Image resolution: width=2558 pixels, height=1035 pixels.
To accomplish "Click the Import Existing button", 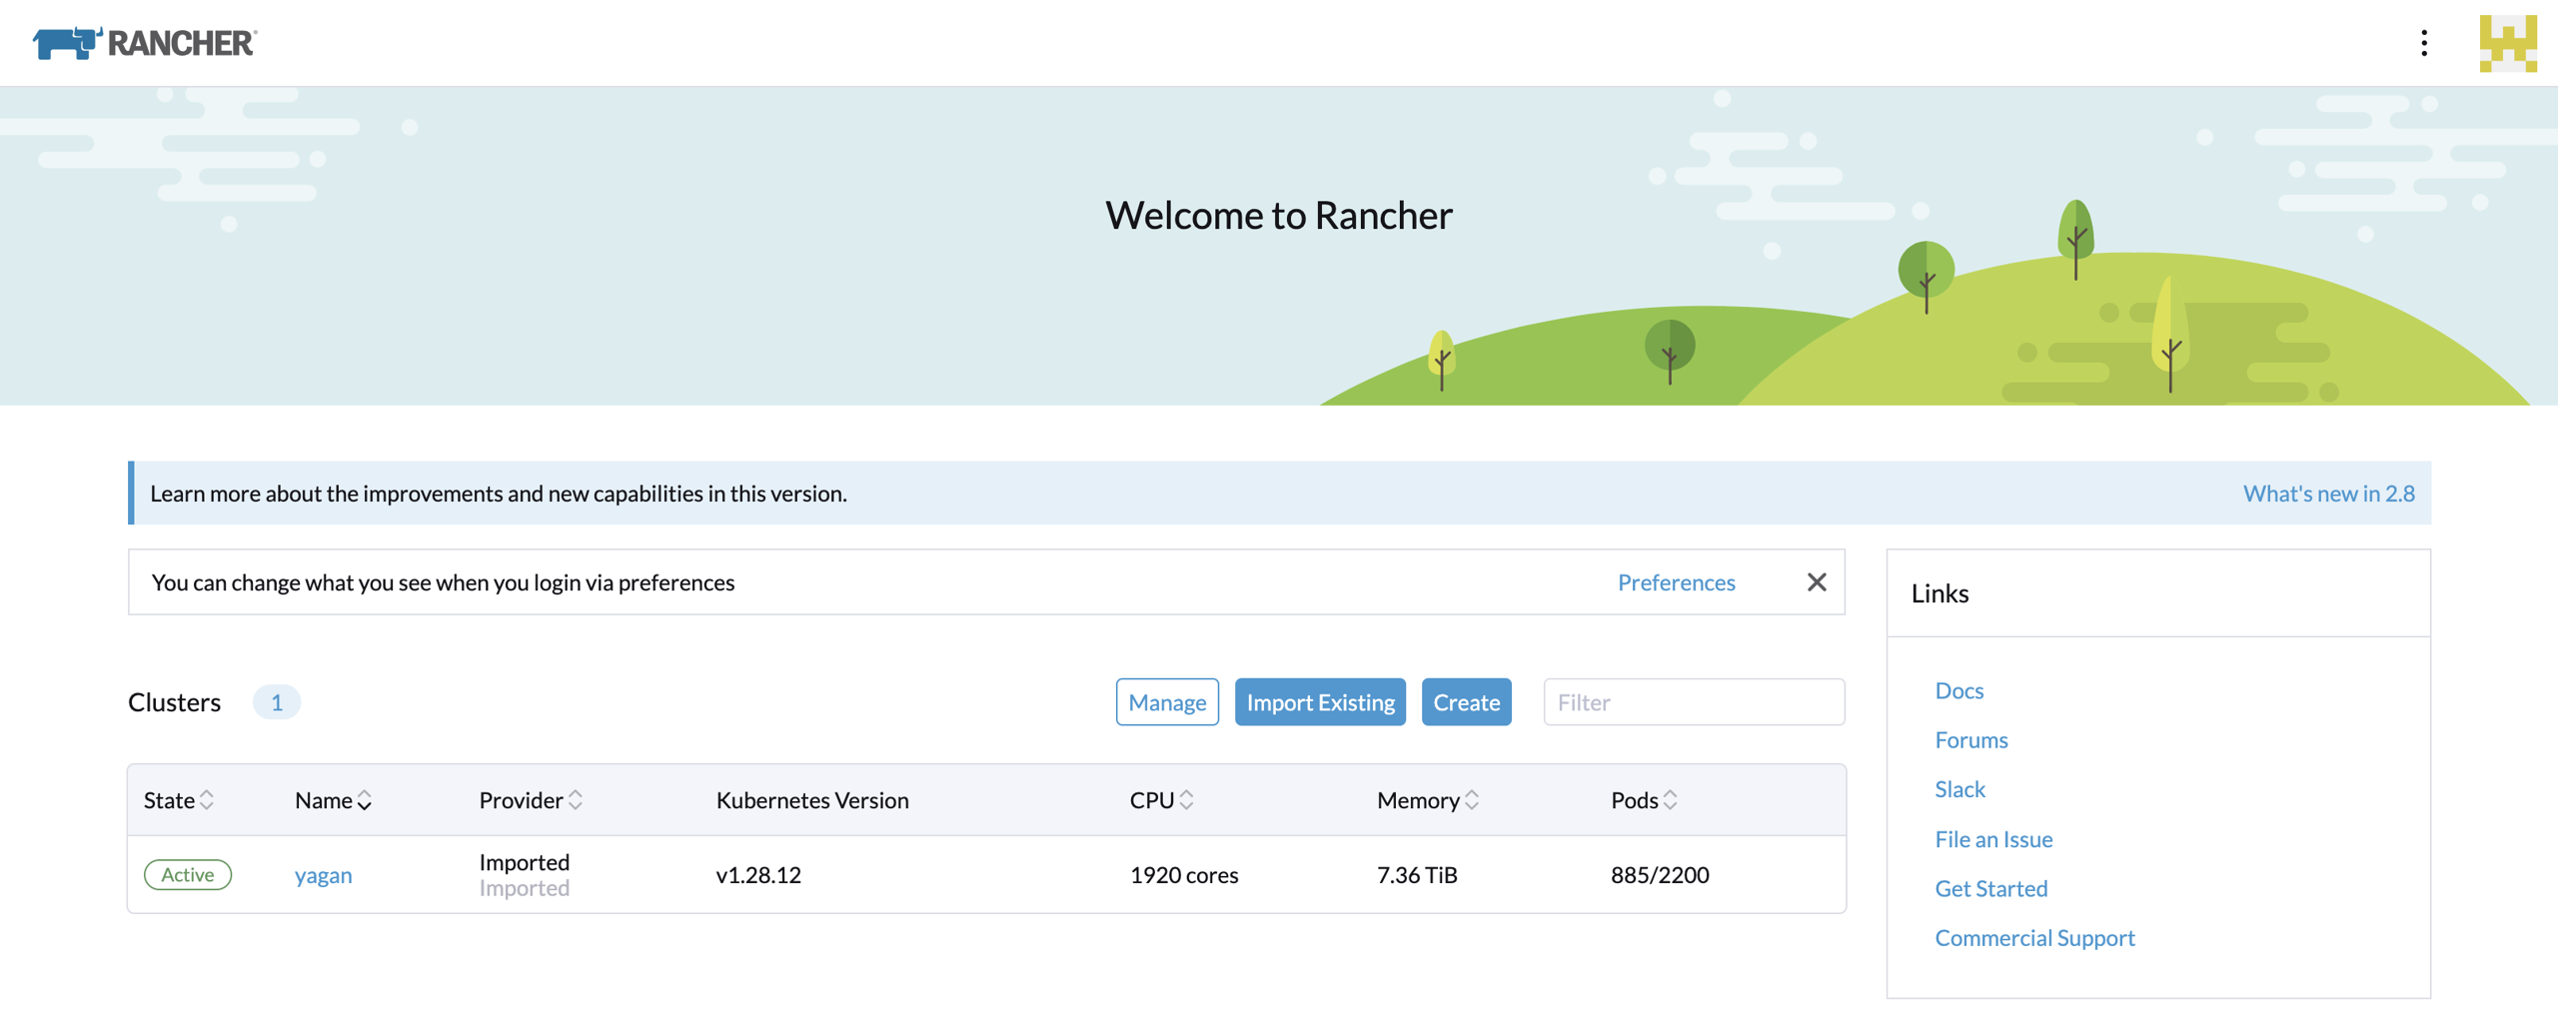I will (1320, 701).
